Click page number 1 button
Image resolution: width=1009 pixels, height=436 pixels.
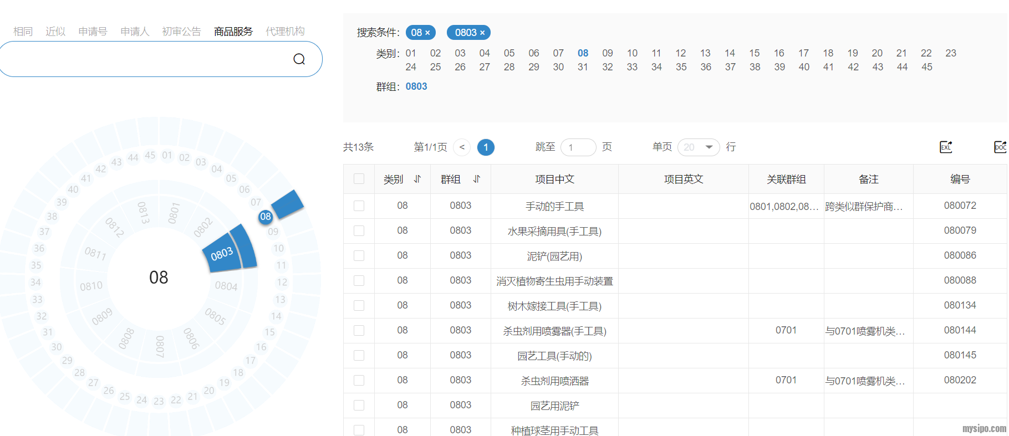click(486, 147)
